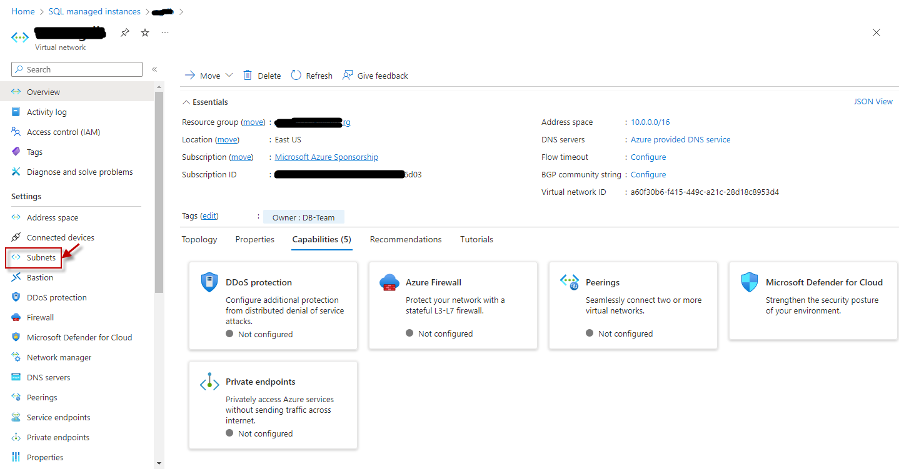Viewport: 899px width, 469px height.
Task: Click the sidebar scrollbar up arrow
Action: coord(159,86)
